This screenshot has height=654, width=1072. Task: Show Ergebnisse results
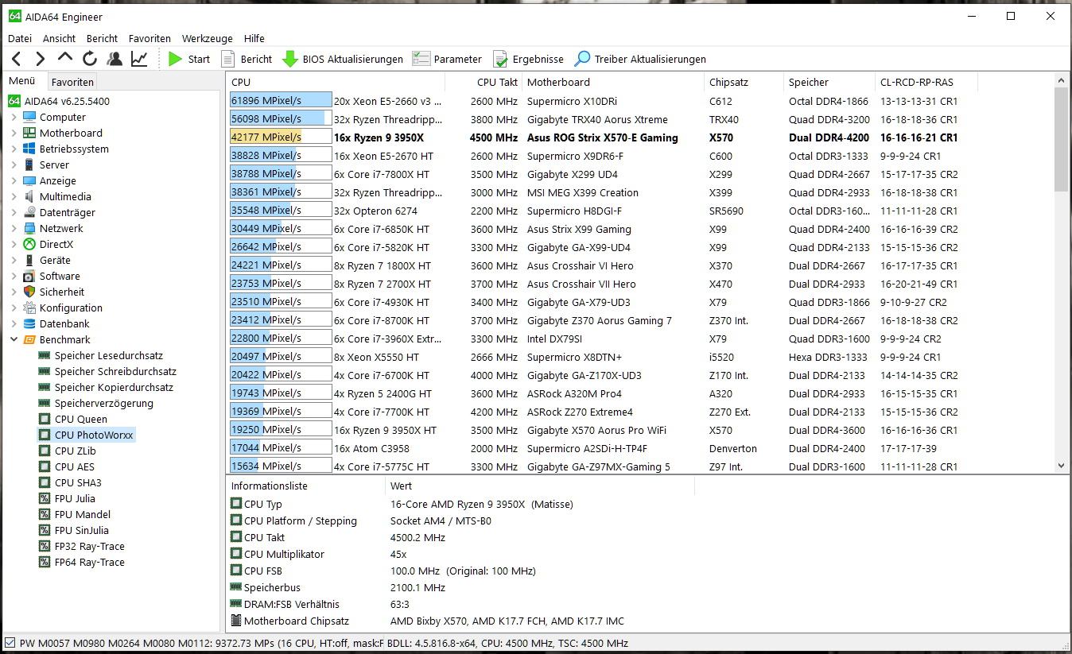(x=528, y=59)
